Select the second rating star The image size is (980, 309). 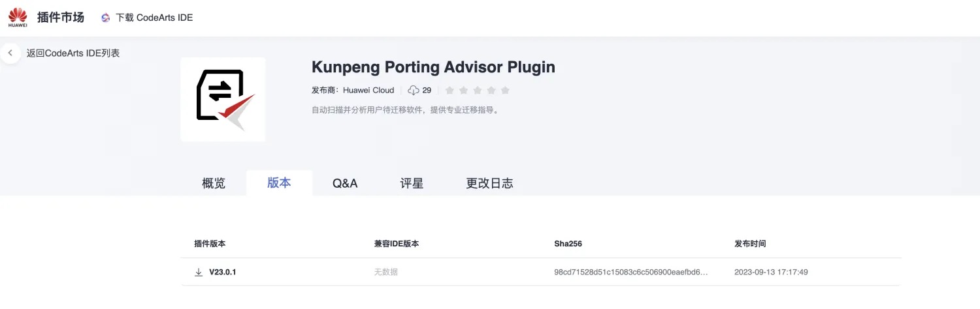463,90
